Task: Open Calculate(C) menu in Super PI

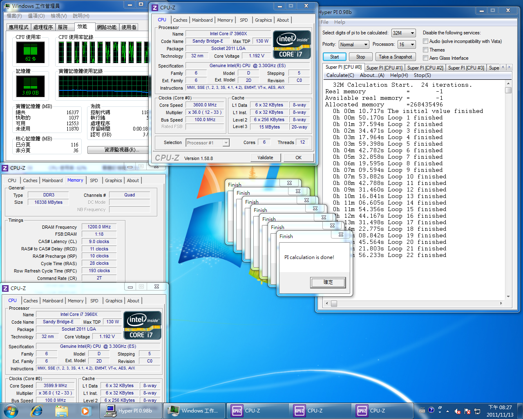Action: point(340,75)
